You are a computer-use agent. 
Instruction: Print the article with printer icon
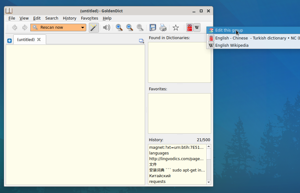163,27
